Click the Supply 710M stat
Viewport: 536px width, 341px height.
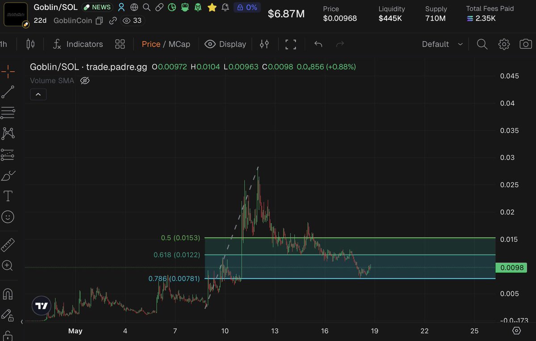pos(436,13)
